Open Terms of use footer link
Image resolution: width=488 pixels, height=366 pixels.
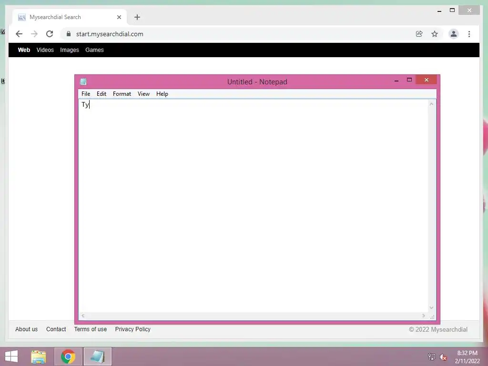(x=90, y=329)
